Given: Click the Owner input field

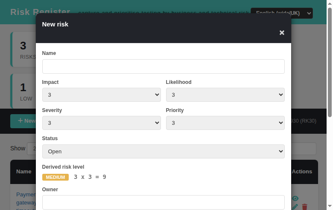Looking at the screenshot, I should pos(164,202).
